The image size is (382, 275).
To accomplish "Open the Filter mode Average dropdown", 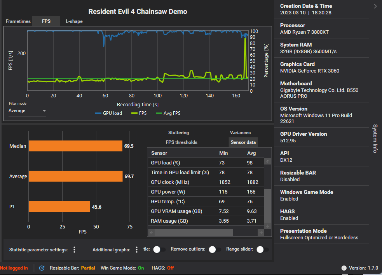I will (x=27, y=111).
